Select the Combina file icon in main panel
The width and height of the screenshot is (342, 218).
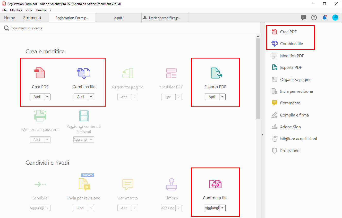(84, 73)
